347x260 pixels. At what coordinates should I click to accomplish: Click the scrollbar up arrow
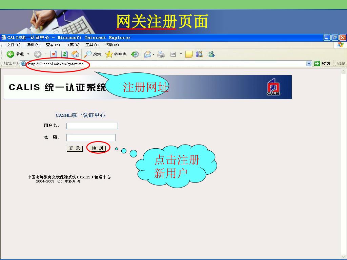point(344,71)
